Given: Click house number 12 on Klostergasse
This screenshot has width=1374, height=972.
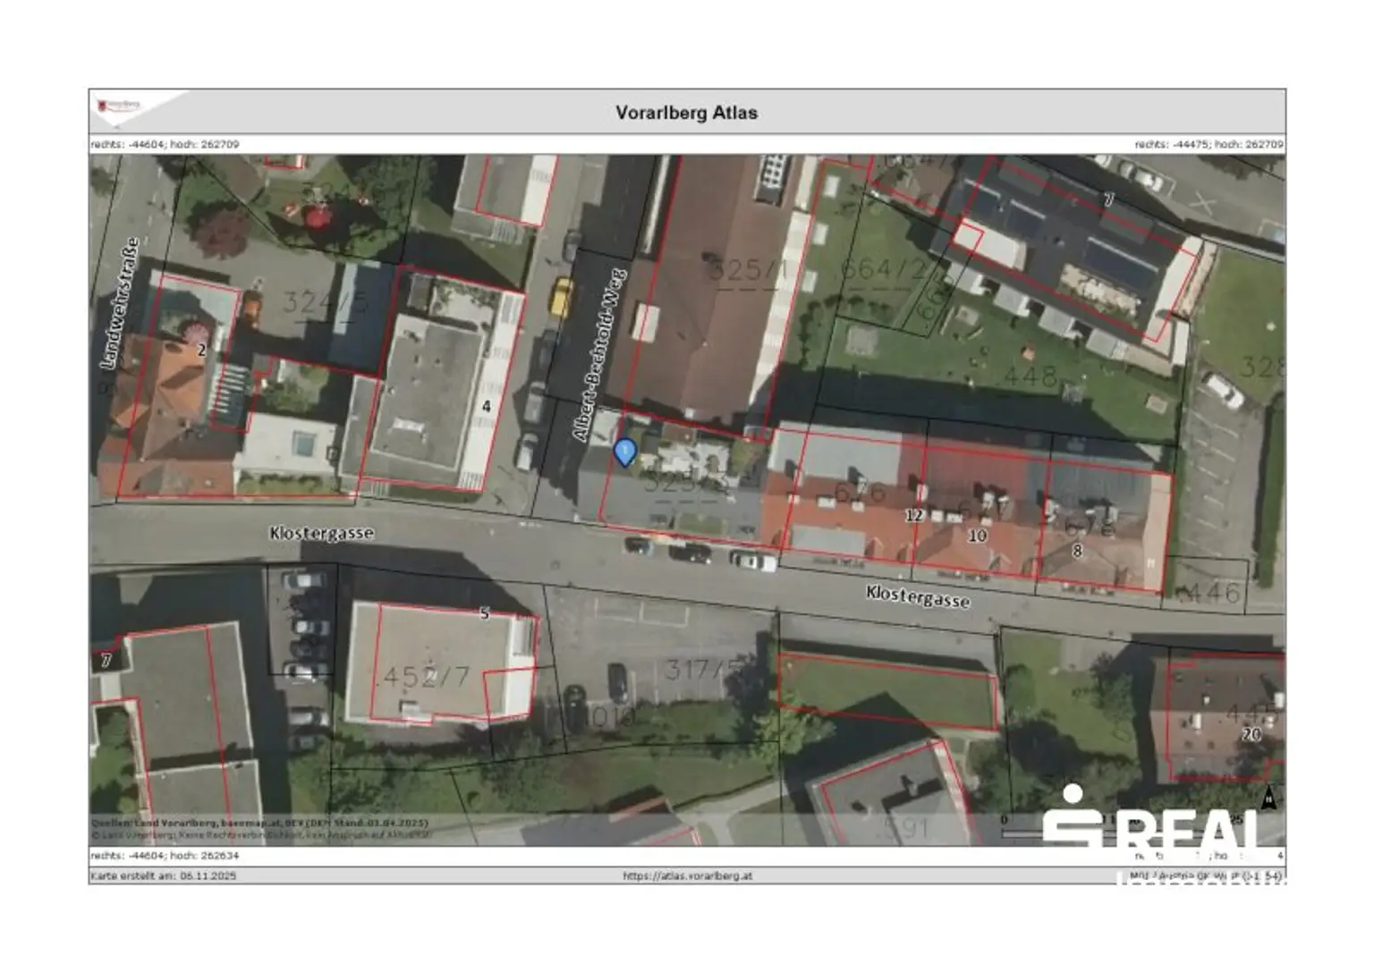Looking at the screenshot, I should (913, 515).
